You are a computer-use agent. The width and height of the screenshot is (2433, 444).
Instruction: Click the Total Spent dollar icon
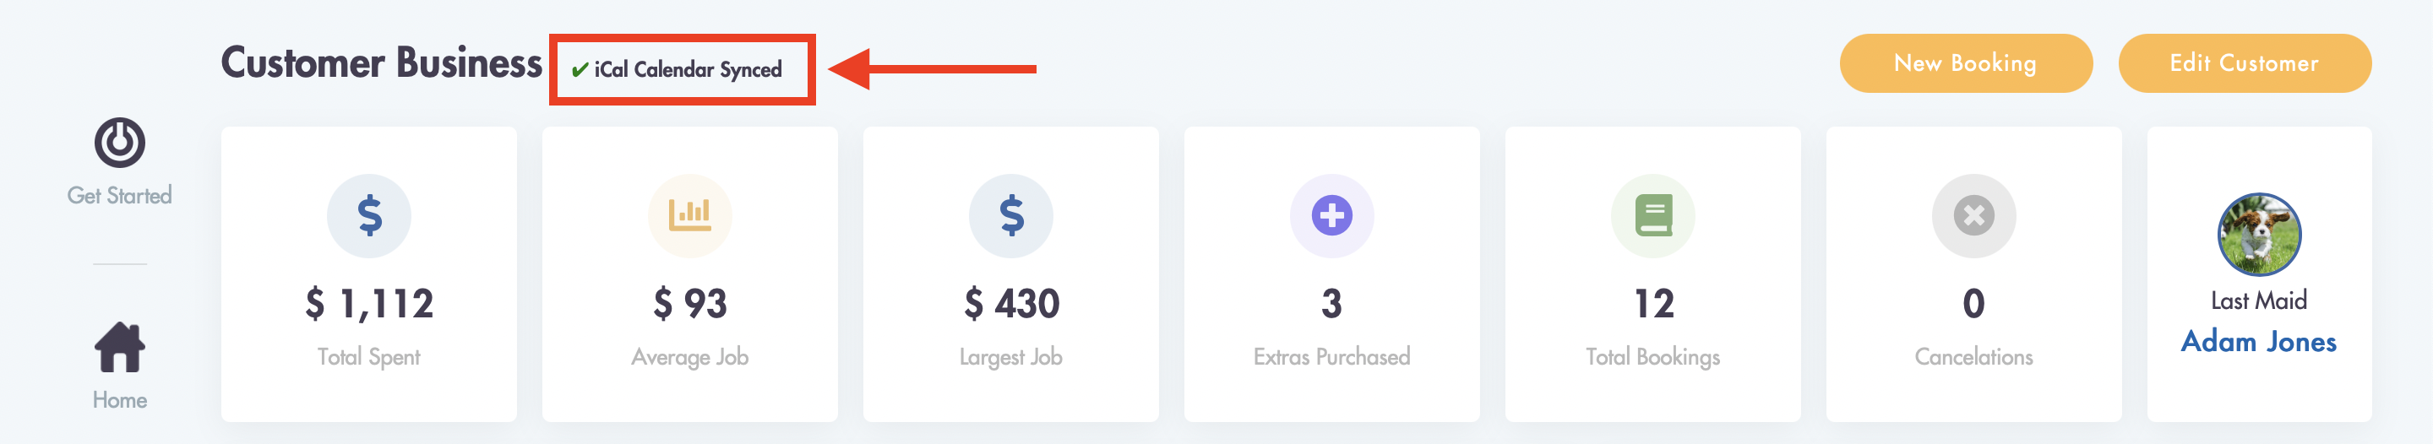(x=369, y=215)
